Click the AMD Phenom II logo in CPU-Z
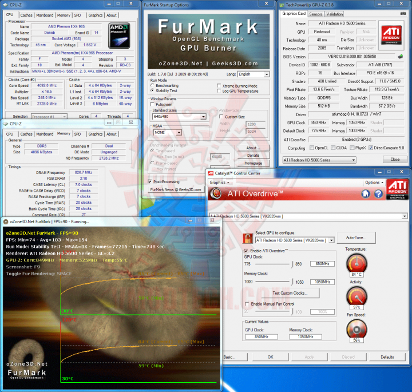 pos(119,35)
